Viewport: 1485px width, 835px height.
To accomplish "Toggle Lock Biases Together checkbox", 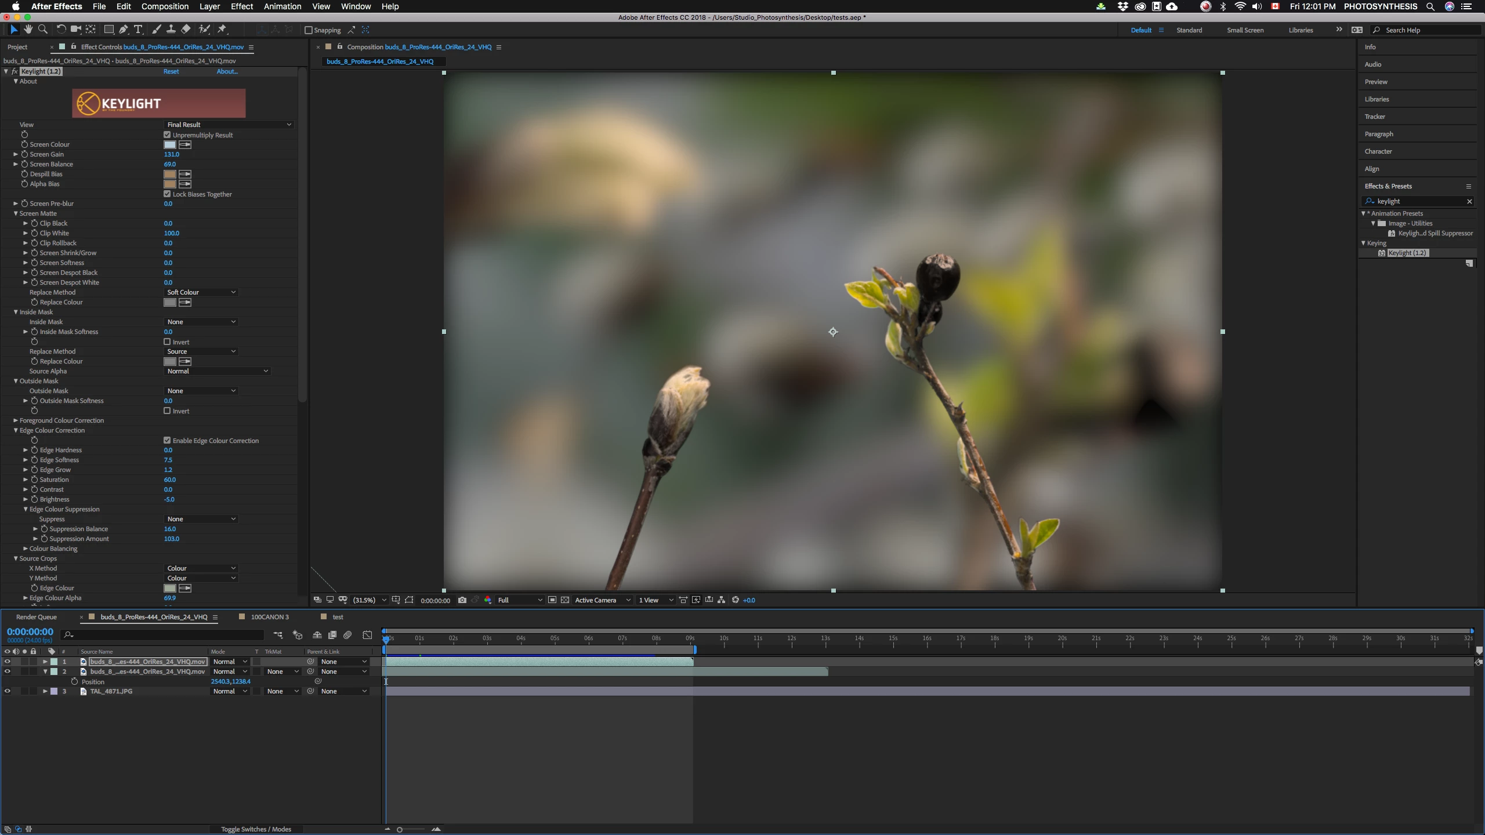I will tap(167, 194).
